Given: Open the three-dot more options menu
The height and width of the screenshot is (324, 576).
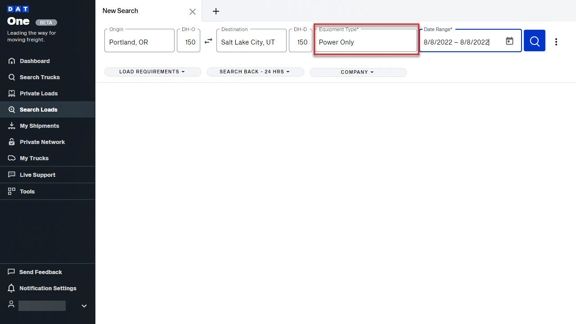Looking at the screenshot, I should coord(556,42).
